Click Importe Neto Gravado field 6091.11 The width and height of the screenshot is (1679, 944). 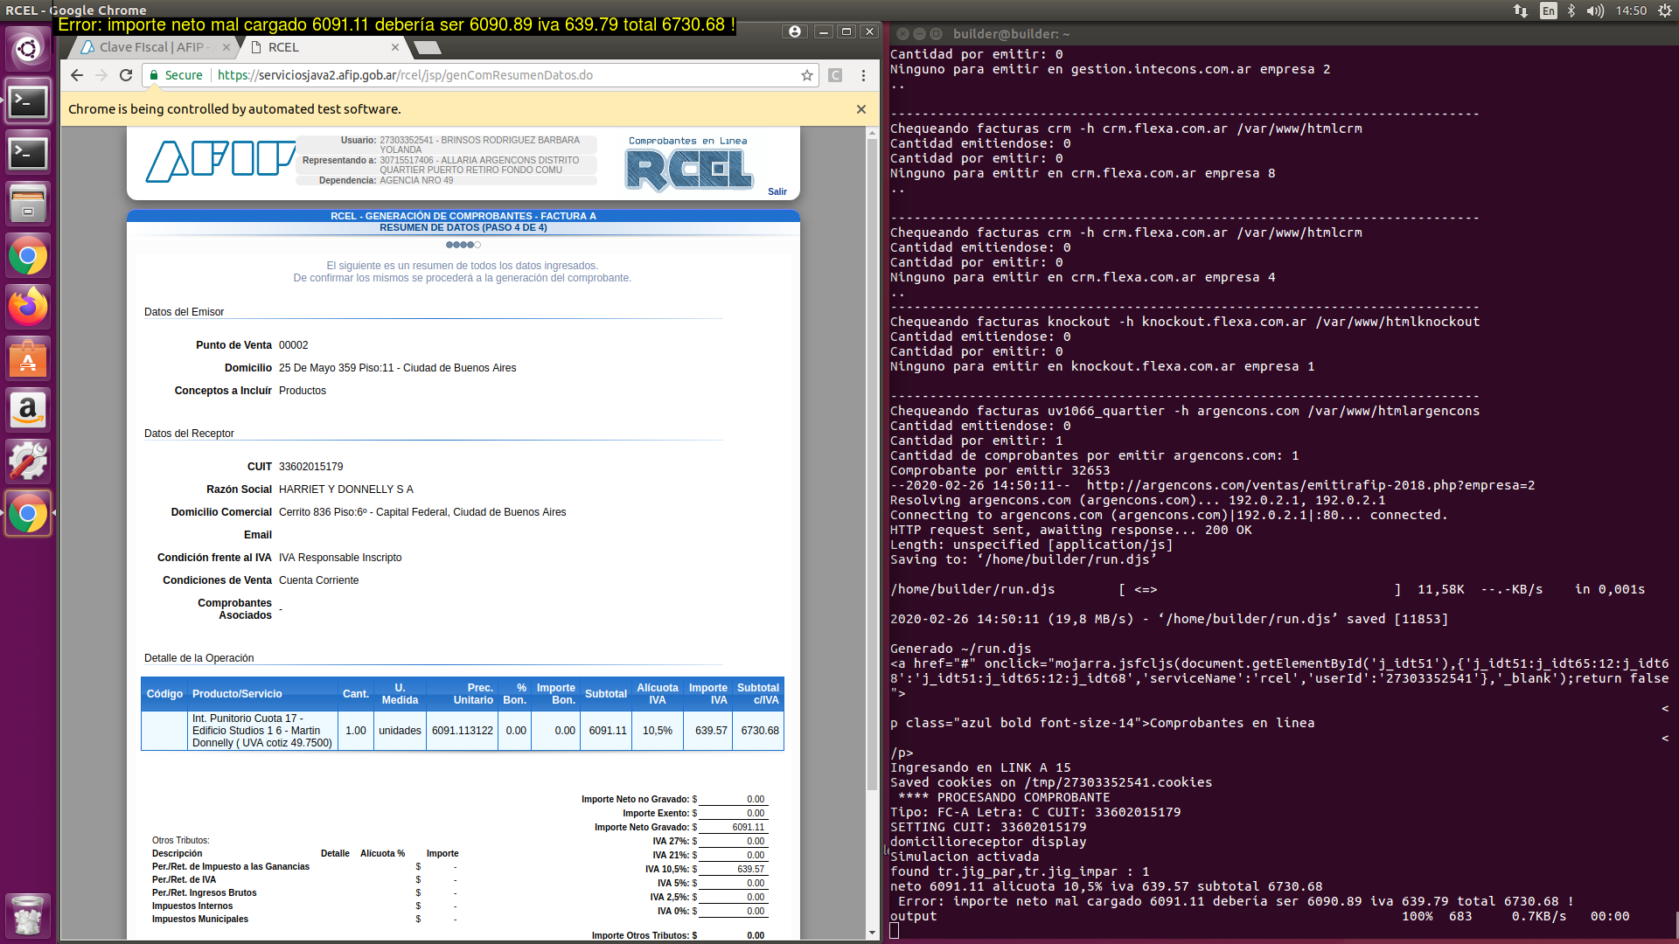coord(733,827)
